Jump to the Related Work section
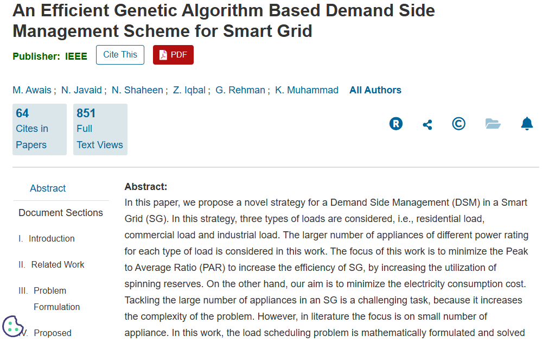This screenshot has width=542, height=342. click(58, 264)
